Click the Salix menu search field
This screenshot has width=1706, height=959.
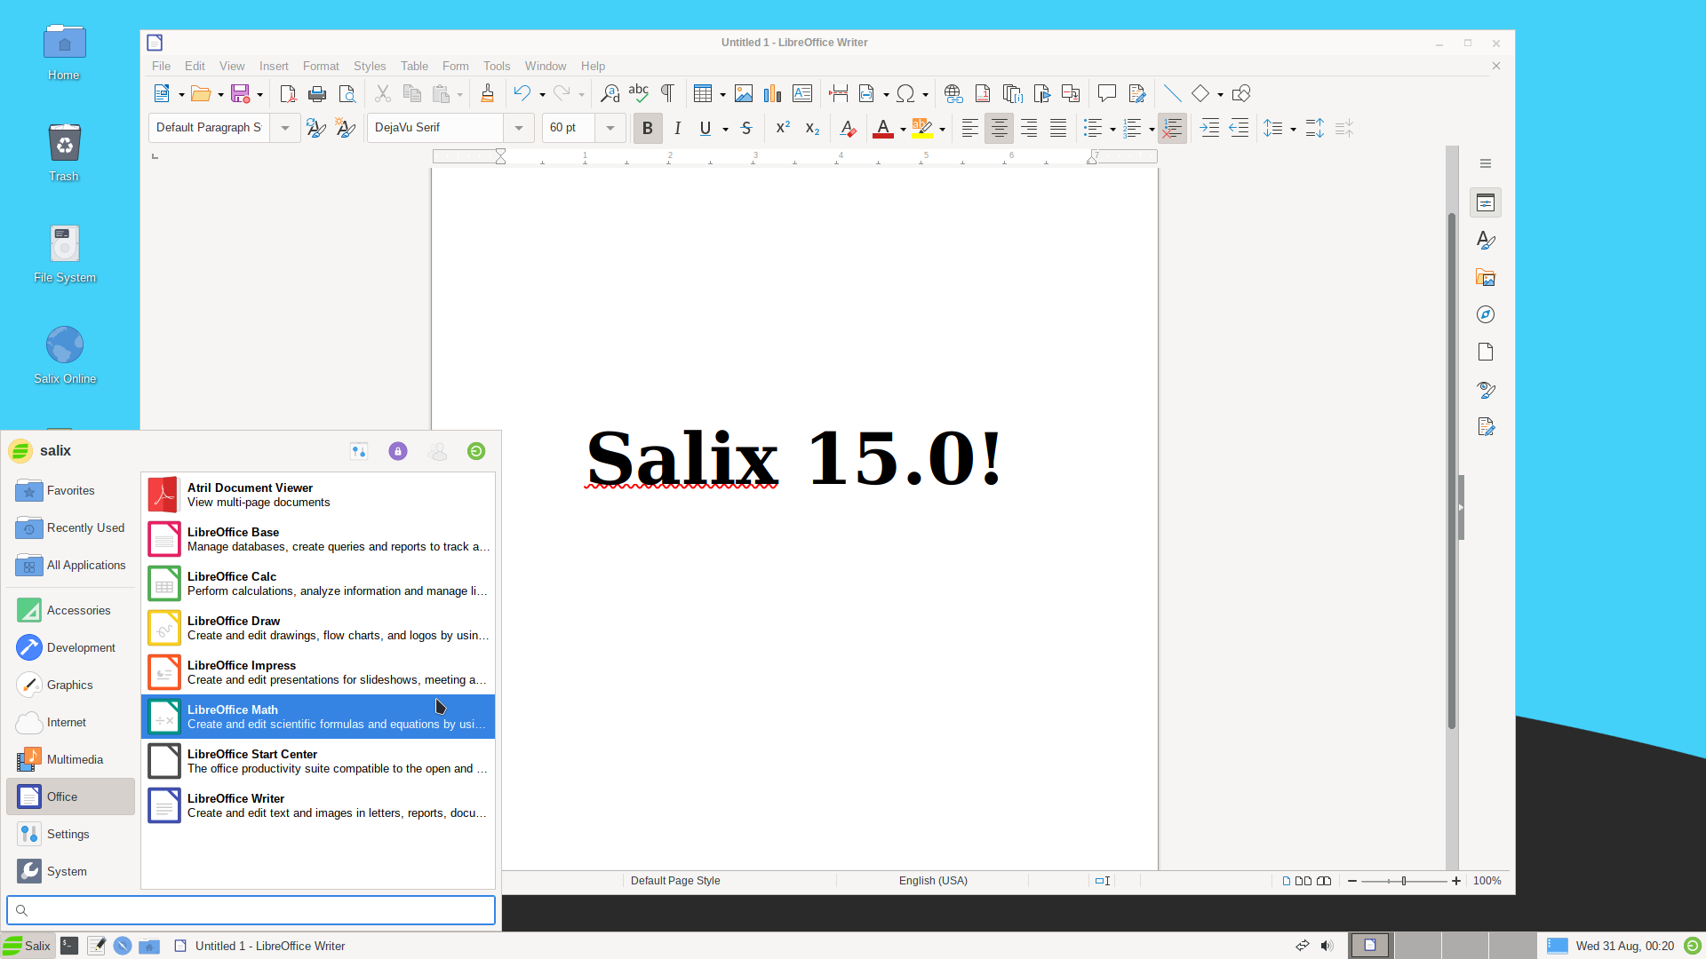point(251,910)
